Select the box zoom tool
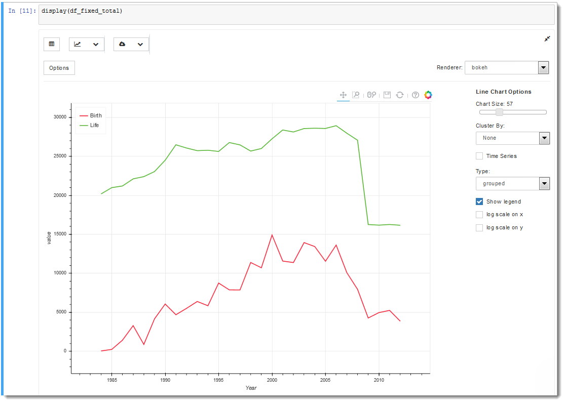Viewport: 565px width, 403px height. (356, 95)
